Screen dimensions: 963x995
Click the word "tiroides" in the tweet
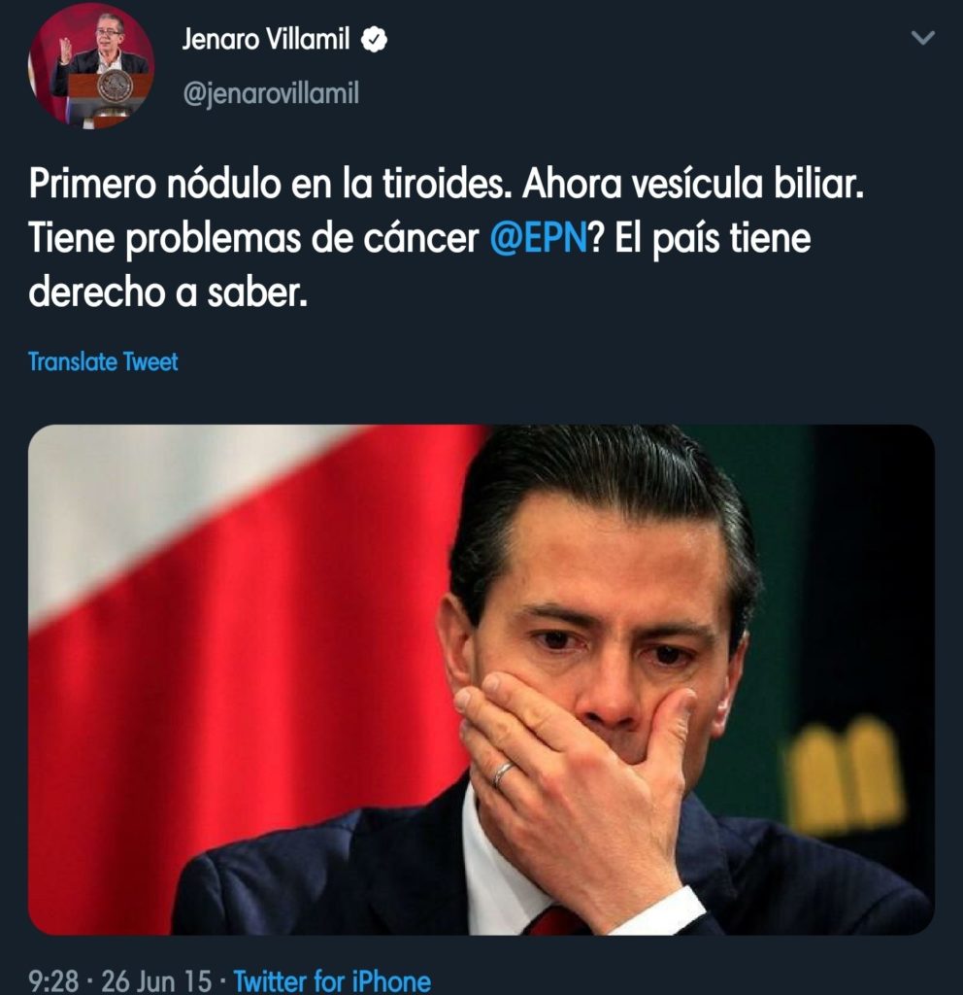pyautogui.click(x=447, y=184)
